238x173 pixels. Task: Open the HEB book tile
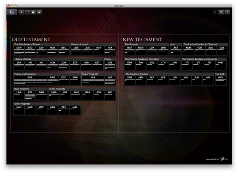pyautogui.click(x=129, y=80)
